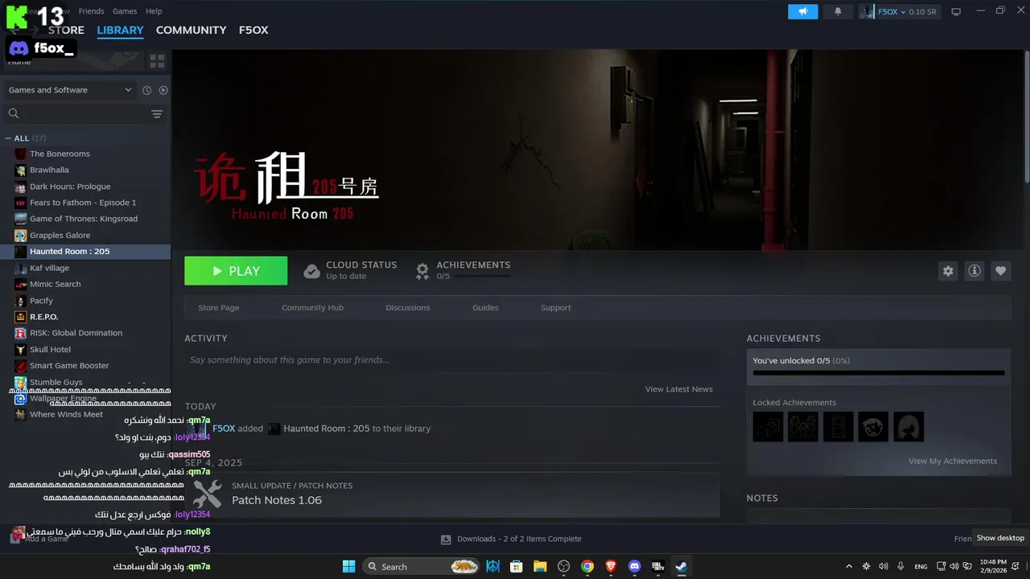Image resolution: width=1030 pixels, height=579 pixels.
Task: Click View My Achievements link
Action: 953,461
